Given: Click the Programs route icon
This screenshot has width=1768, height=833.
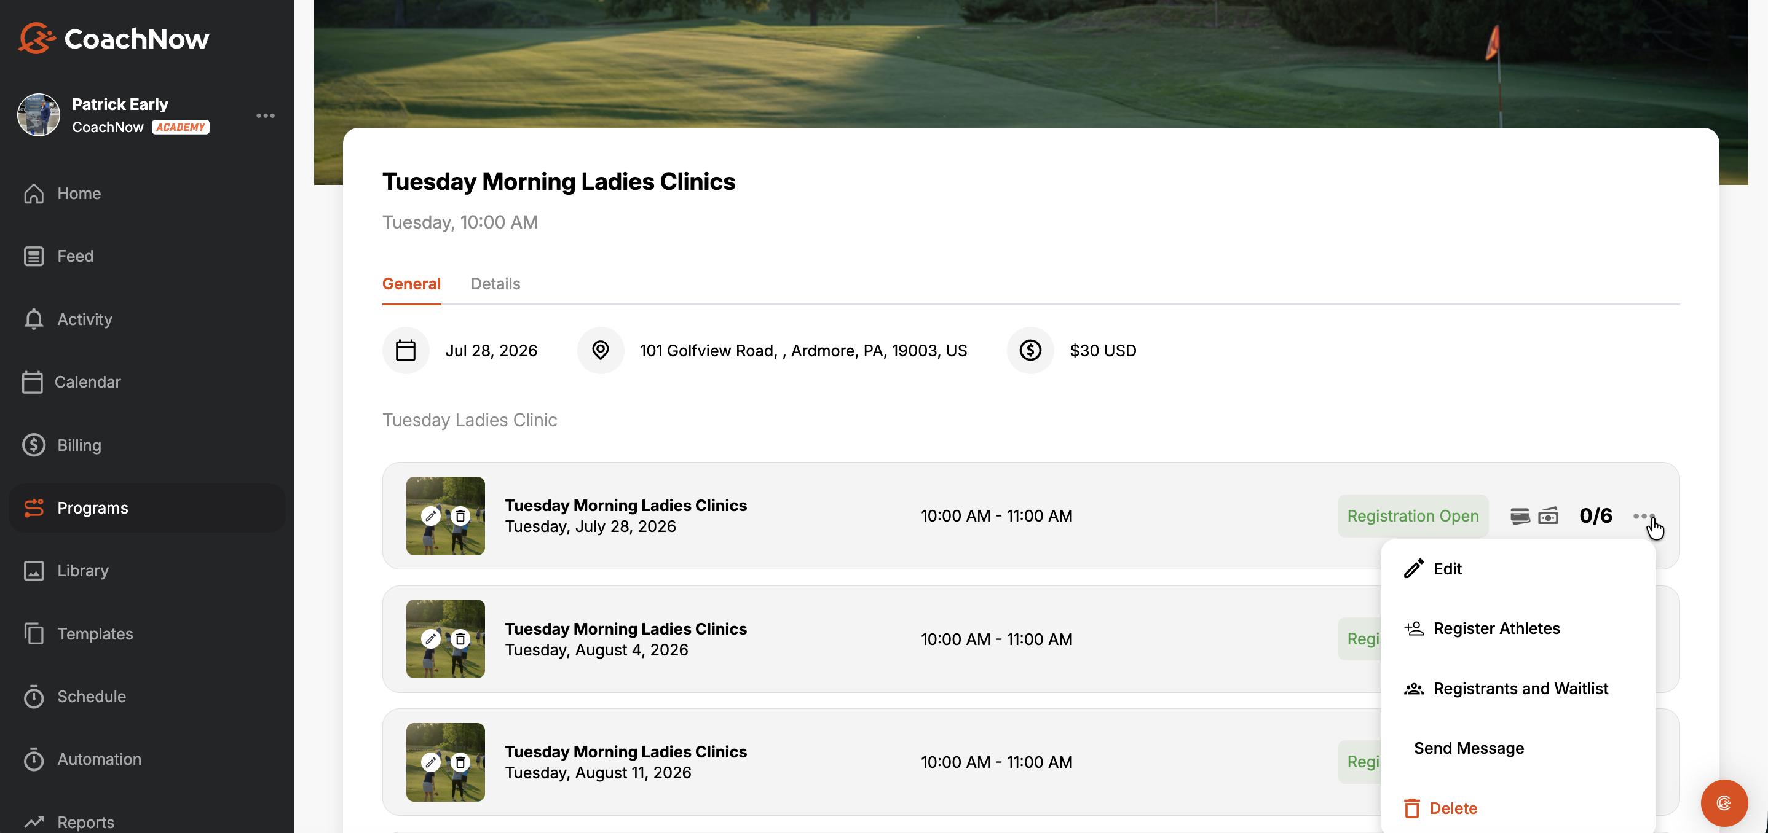Looking at the screenshot, I should [34, 507].
